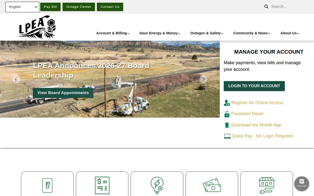Click the search magnifier icon
314x196 pixels.
266,7
